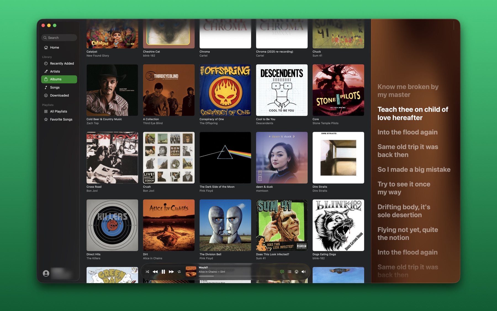Image resolution: width=497 pixels, height=311 pixels.
Task: Click the New Found Glory artist name
Action: (x=98, y=56)
